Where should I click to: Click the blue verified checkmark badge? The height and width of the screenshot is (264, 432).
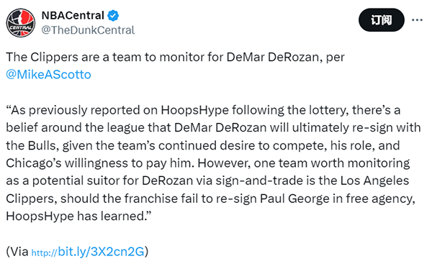(x=113, y=15)
